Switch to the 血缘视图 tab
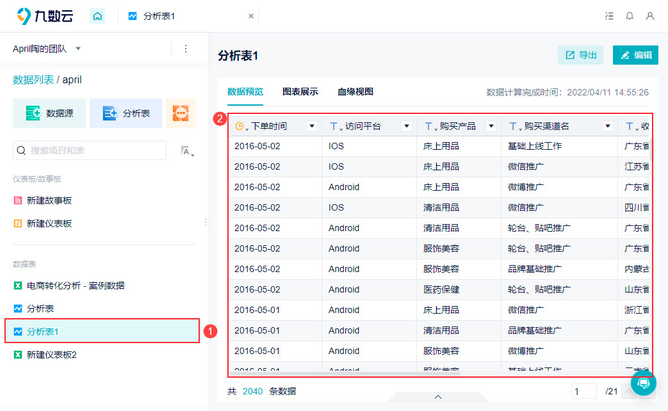 355,92
